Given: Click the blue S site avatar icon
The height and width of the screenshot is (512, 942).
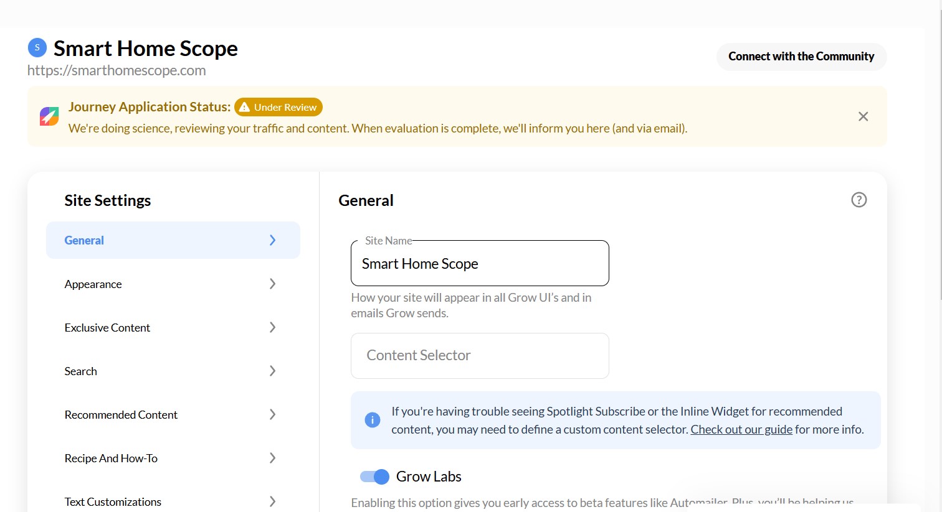Looking at the screenshot, I should pos(37,47).
